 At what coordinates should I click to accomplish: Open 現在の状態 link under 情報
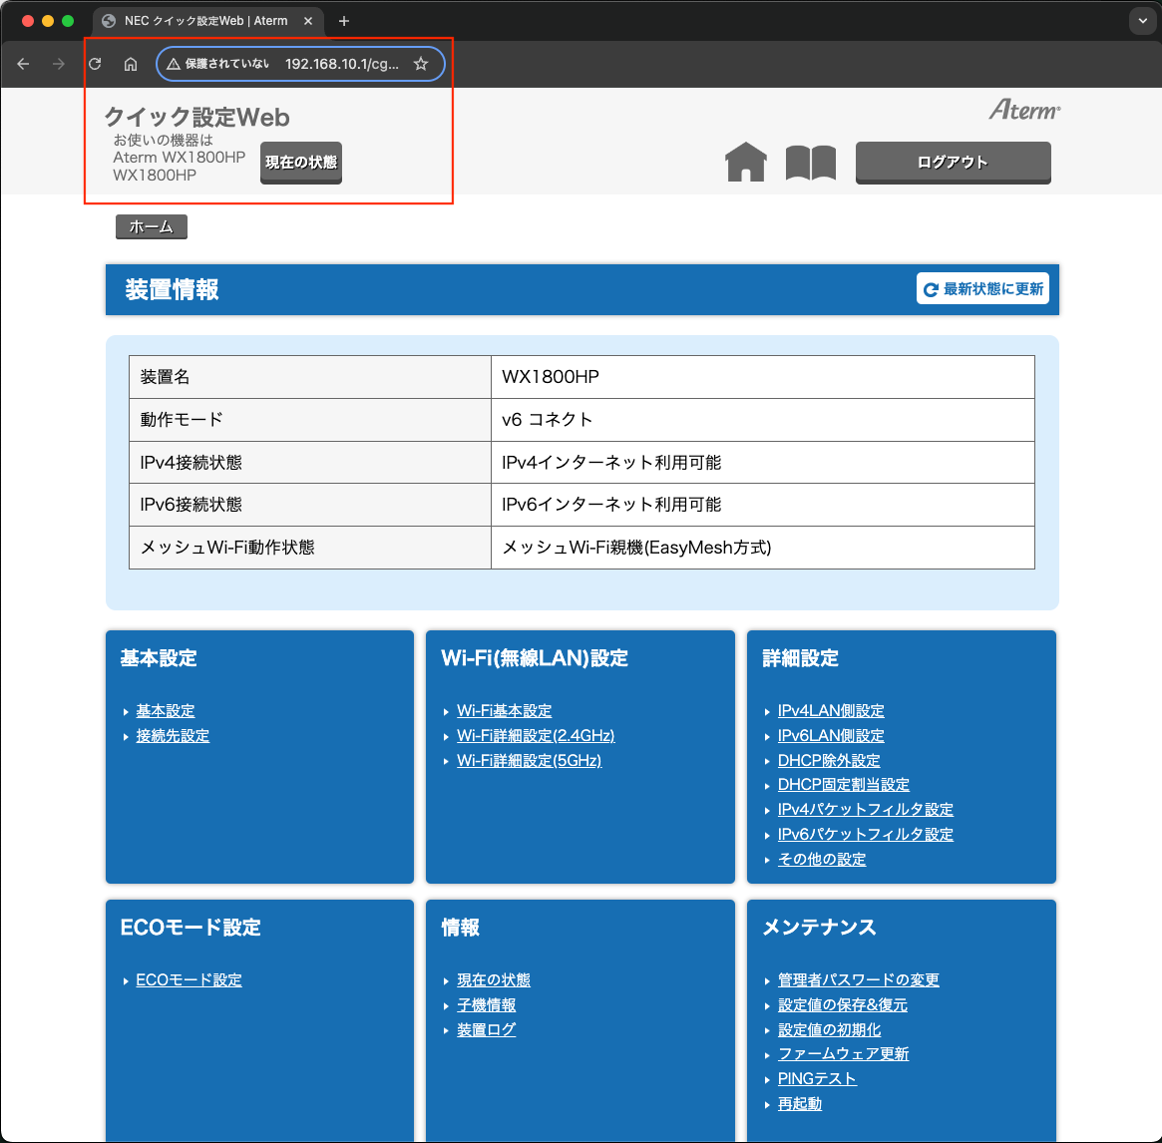494,979
